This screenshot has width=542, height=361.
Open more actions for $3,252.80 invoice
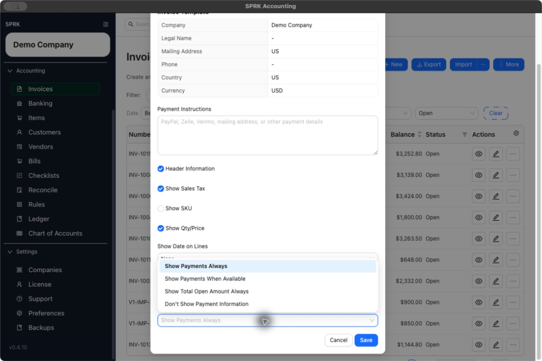(513, 154)
